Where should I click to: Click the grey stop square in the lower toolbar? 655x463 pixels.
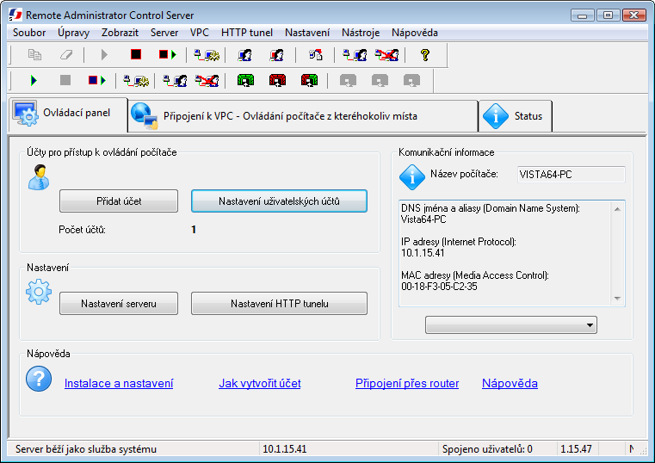tap(65, 80)
